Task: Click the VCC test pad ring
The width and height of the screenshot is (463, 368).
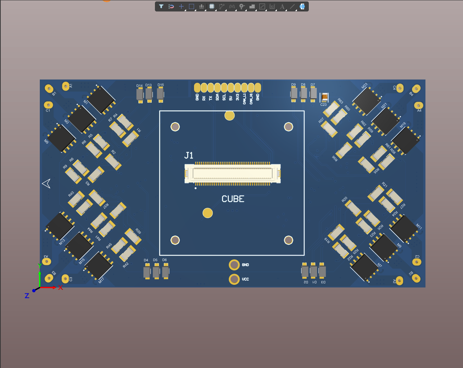Action: point(234,279)
